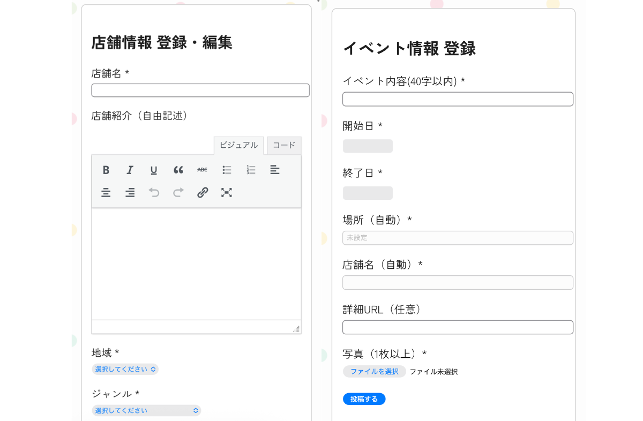Toggle underline formatting
The height and width of the screenshot is (421, 643).
154,170
